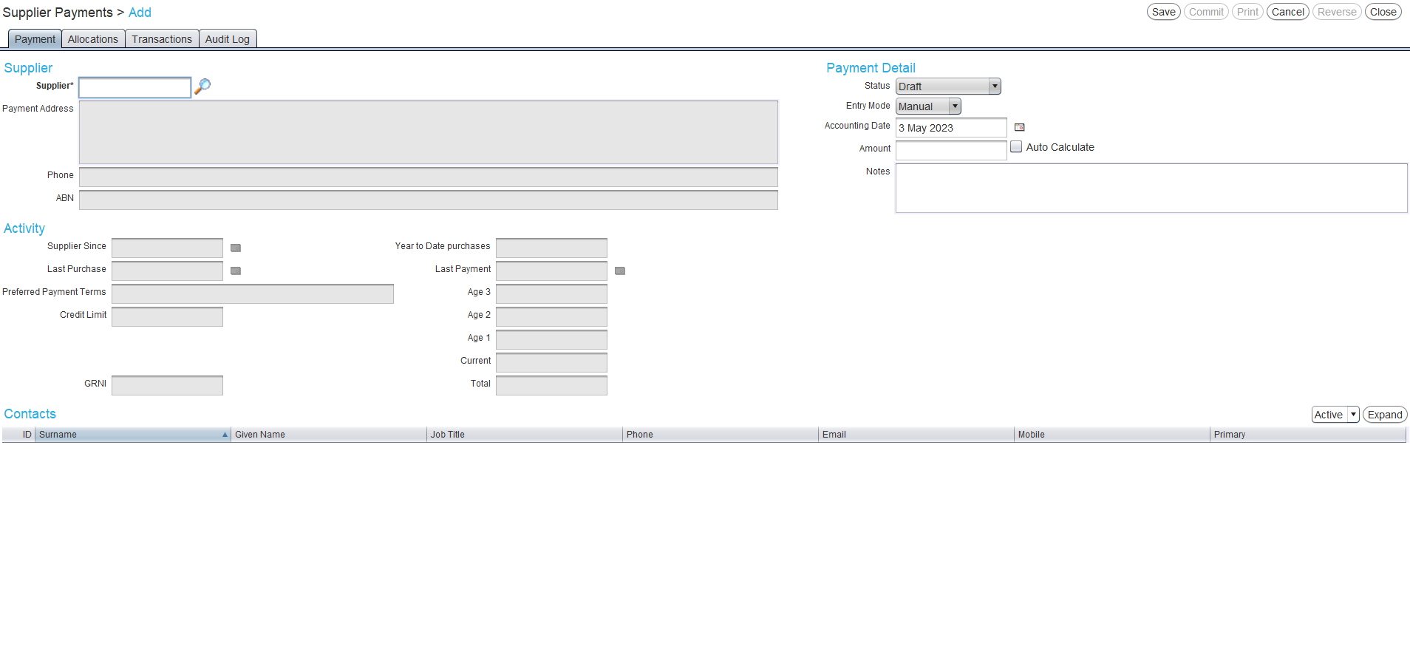This screenshot has width=1410, height=649.
Task: Click Preferred Payment Terms field
Action: (x=253, y=293)
